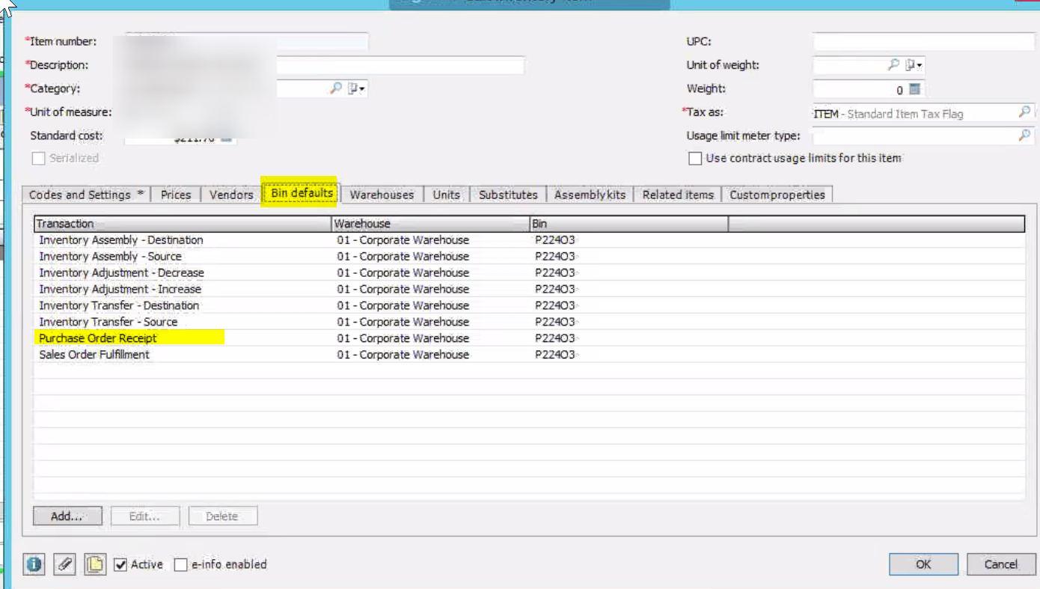Click the Item number input field
The height and width of the screenshot is (589, 1040).
246,41
